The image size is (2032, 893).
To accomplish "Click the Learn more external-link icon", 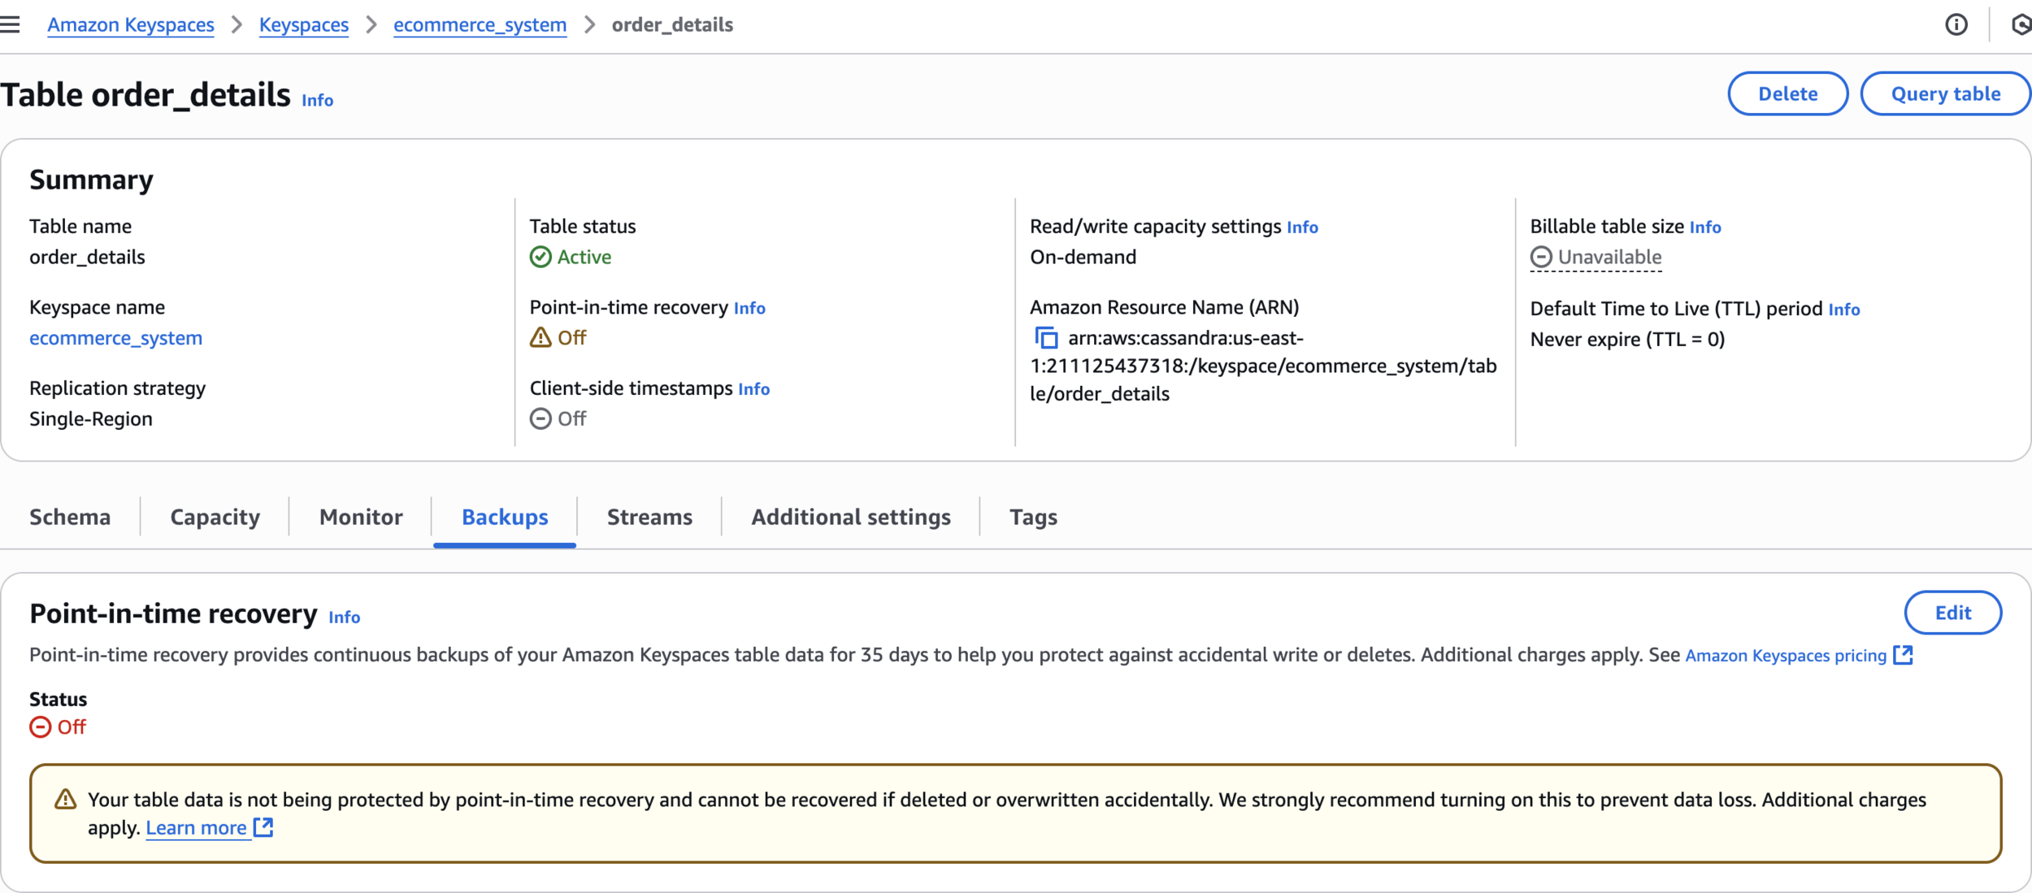I will pyautogui.click(x=263, y=827).
